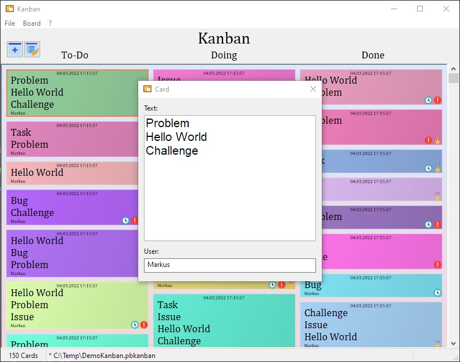Screen dimensions: 460x362
Task: Click the Kanban board title heading
Action: [x=224, y=38]
